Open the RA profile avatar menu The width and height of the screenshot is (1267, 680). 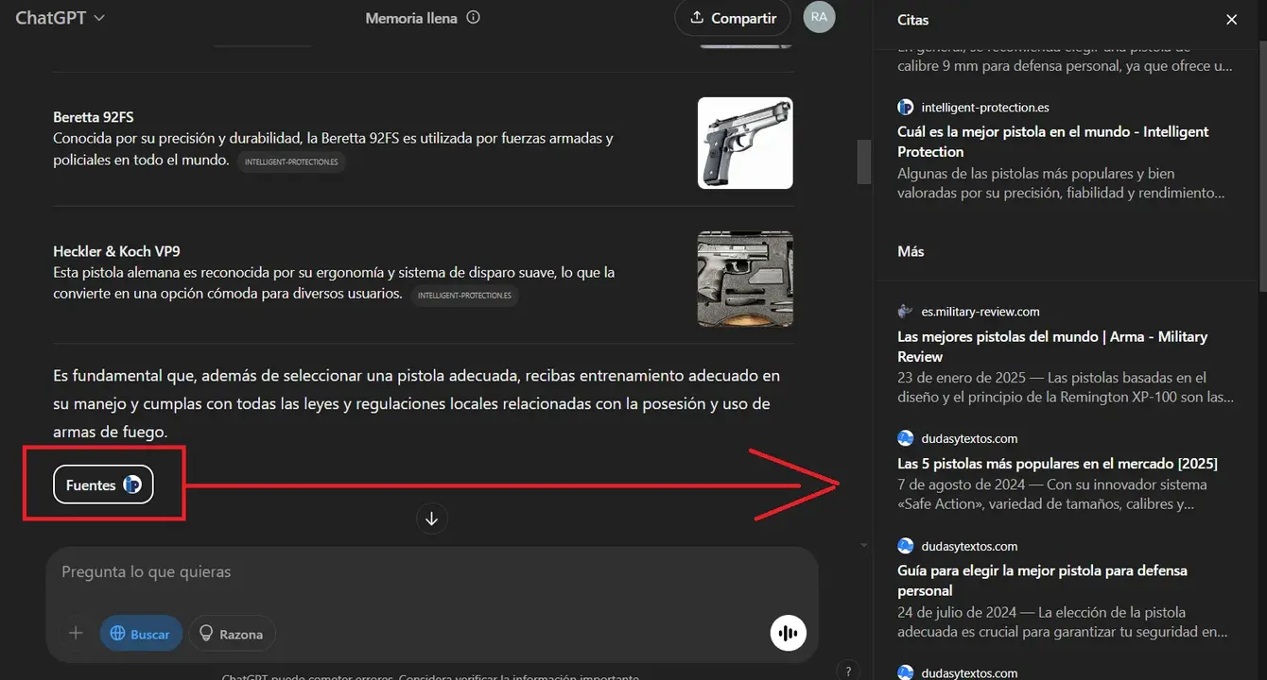819,17
